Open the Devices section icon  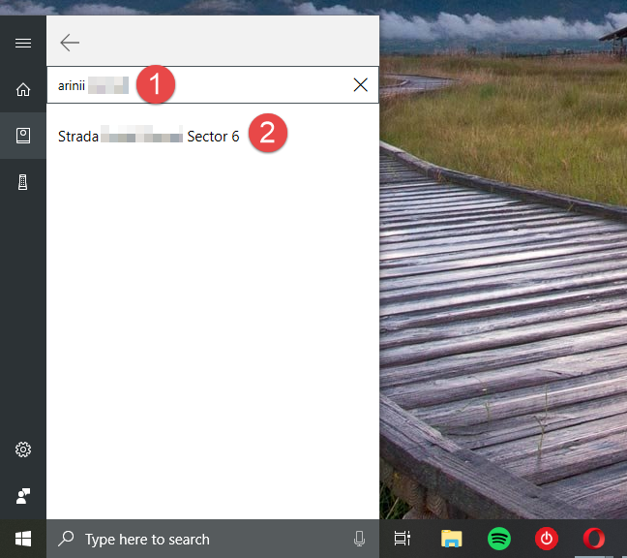coord(23,182)
